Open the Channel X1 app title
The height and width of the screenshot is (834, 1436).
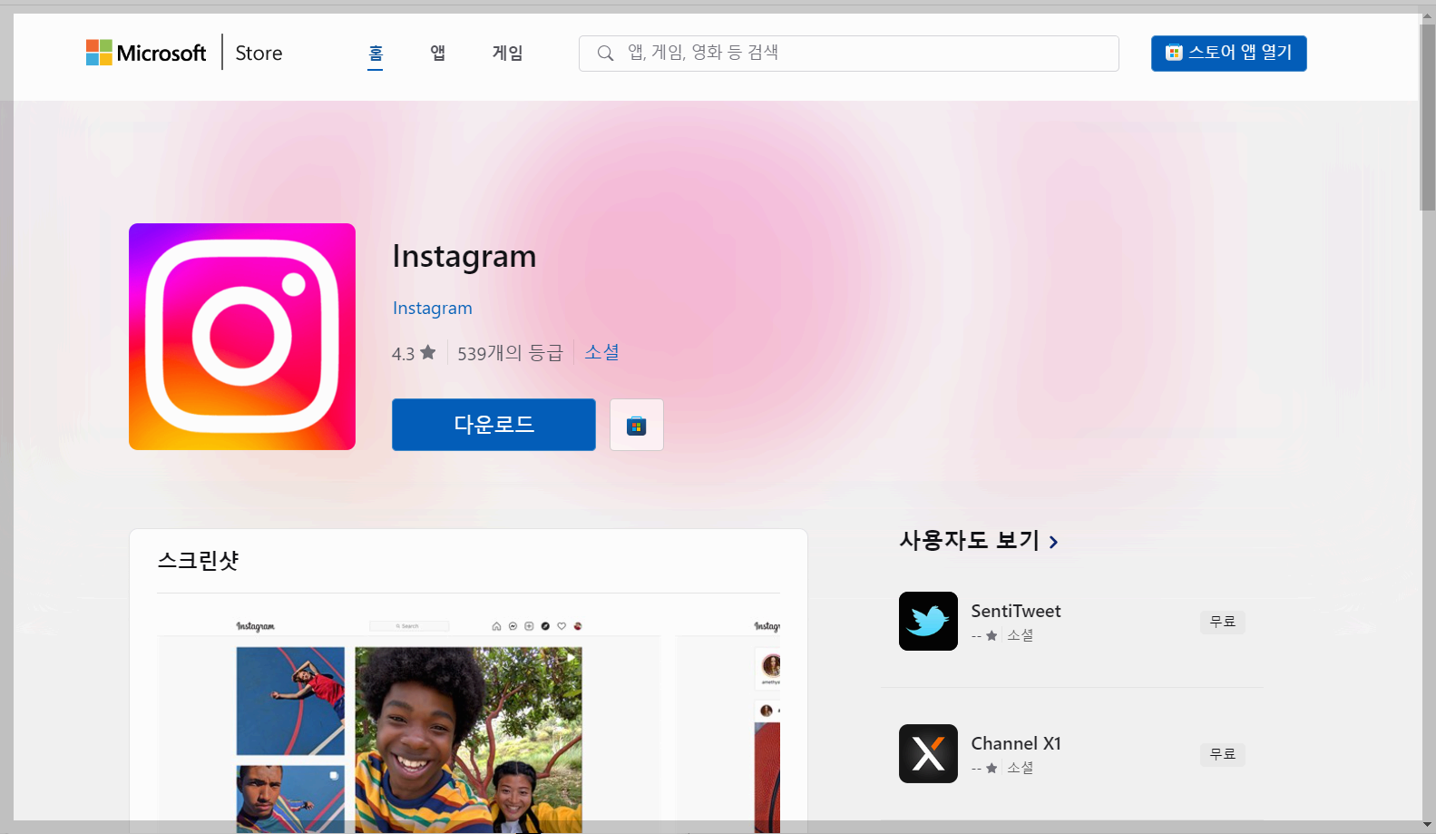coord(1015,743)
